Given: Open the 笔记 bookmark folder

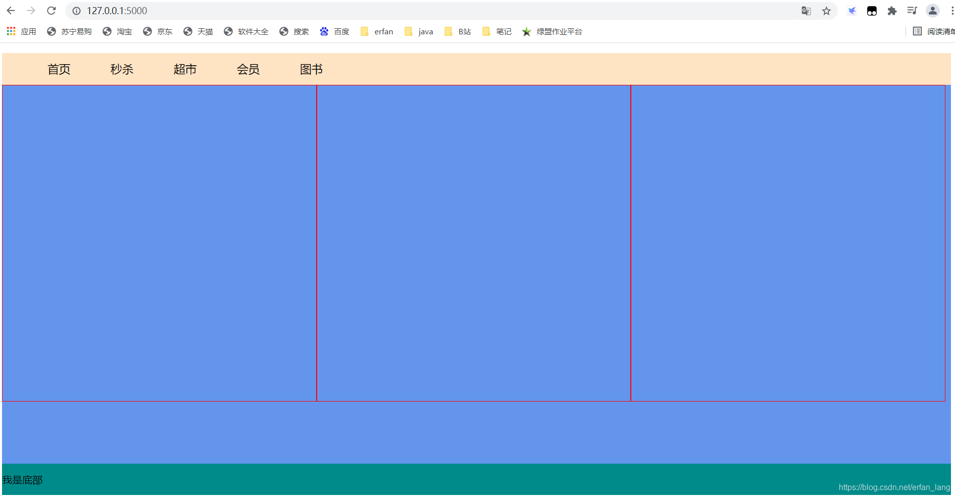Looking at the screenshot, I should (497, 31).
